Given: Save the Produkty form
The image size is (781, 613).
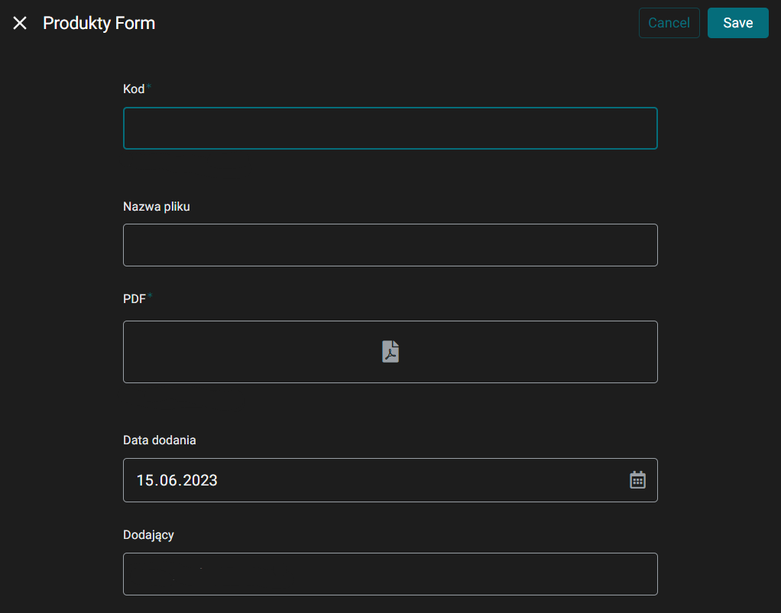Looking at the screenshot, I should (737, 23).
